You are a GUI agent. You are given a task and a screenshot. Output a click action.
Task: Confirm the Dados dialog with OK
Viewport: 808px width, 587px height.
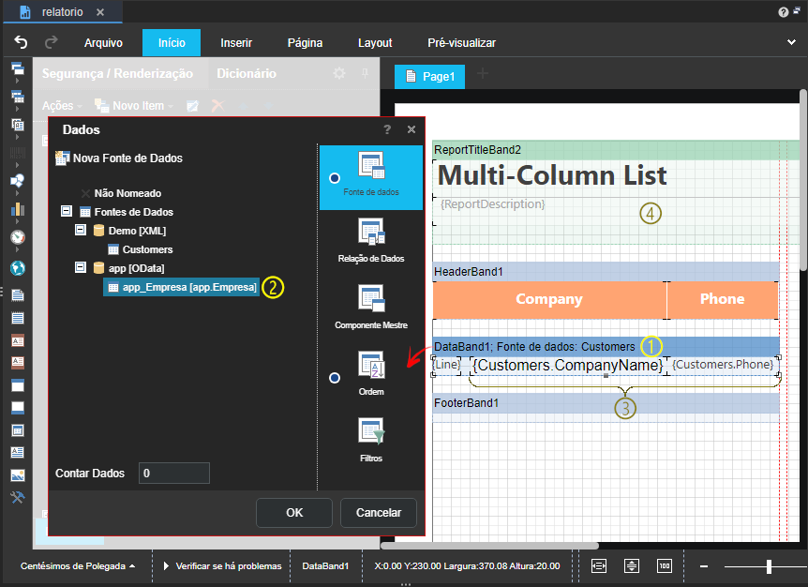294,513
